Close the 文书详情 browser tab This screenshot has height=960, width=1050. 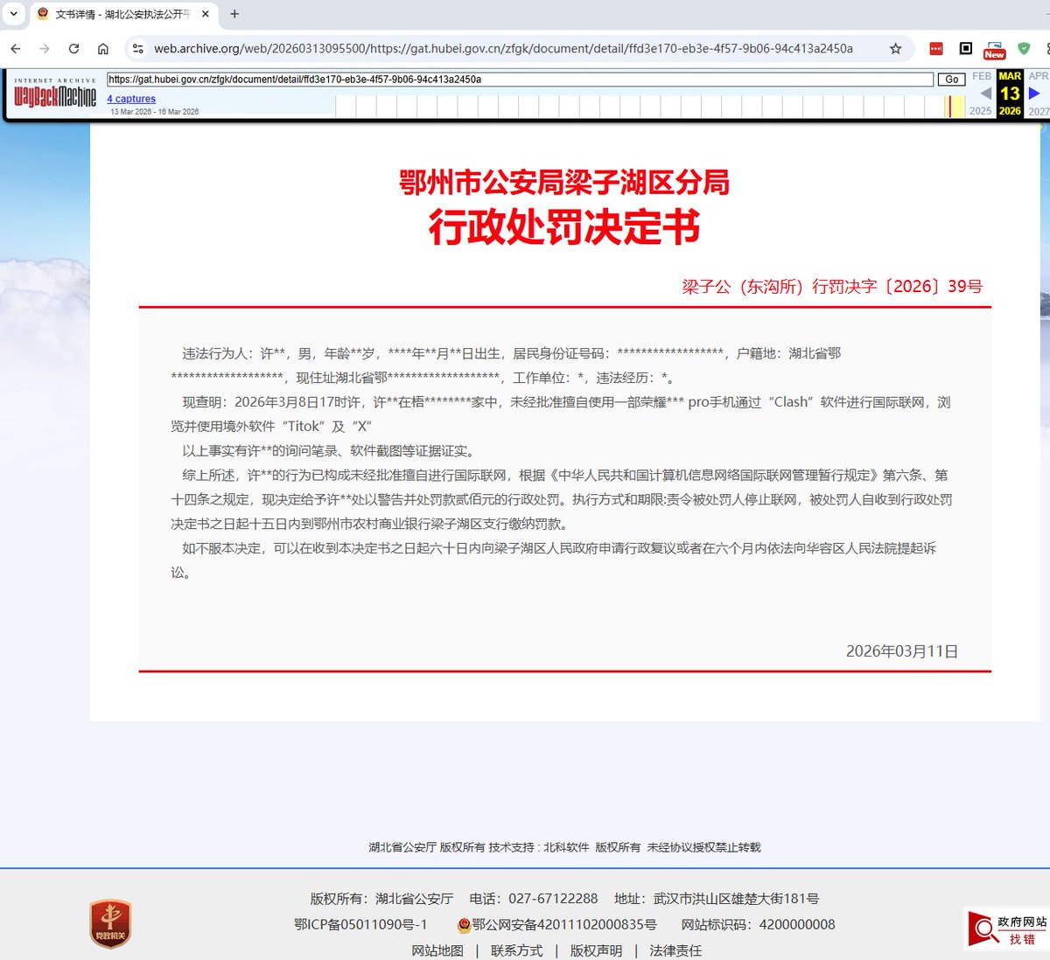[206, 14]
